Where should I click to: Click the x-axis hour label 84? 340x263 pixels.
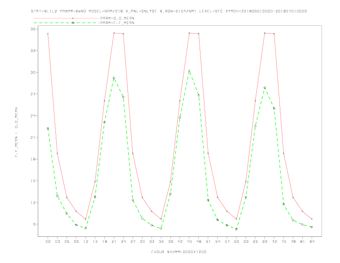click(x=312, y=242)
